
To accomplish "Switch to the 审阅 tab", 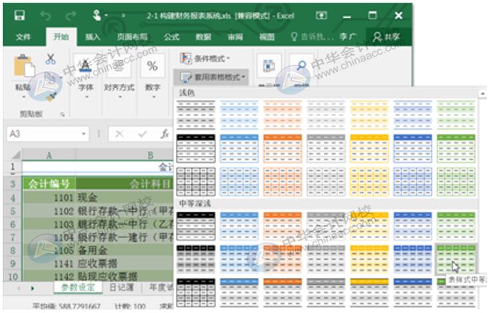I will tap(235, 37).
